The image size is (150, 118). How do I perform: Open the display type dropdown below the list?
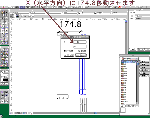132,106
